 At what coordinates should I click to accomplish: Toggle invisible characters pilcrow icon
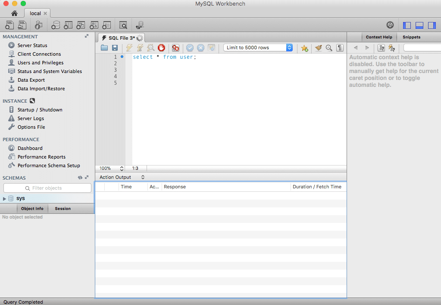[x=340, y=48]
